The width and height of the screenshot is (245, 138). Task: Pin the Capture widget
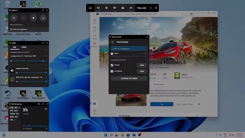[42, 10]
